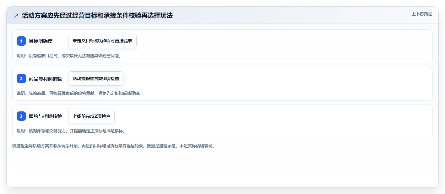445x194 pixels.
Task: Click the note starting 说明：没有验收口径时
Action: tap(69, 56)
